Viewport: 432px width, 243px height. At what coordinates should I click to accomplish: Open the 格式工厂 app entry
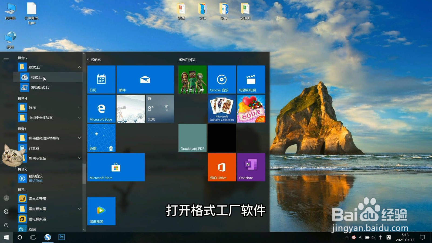coord(48,77)
